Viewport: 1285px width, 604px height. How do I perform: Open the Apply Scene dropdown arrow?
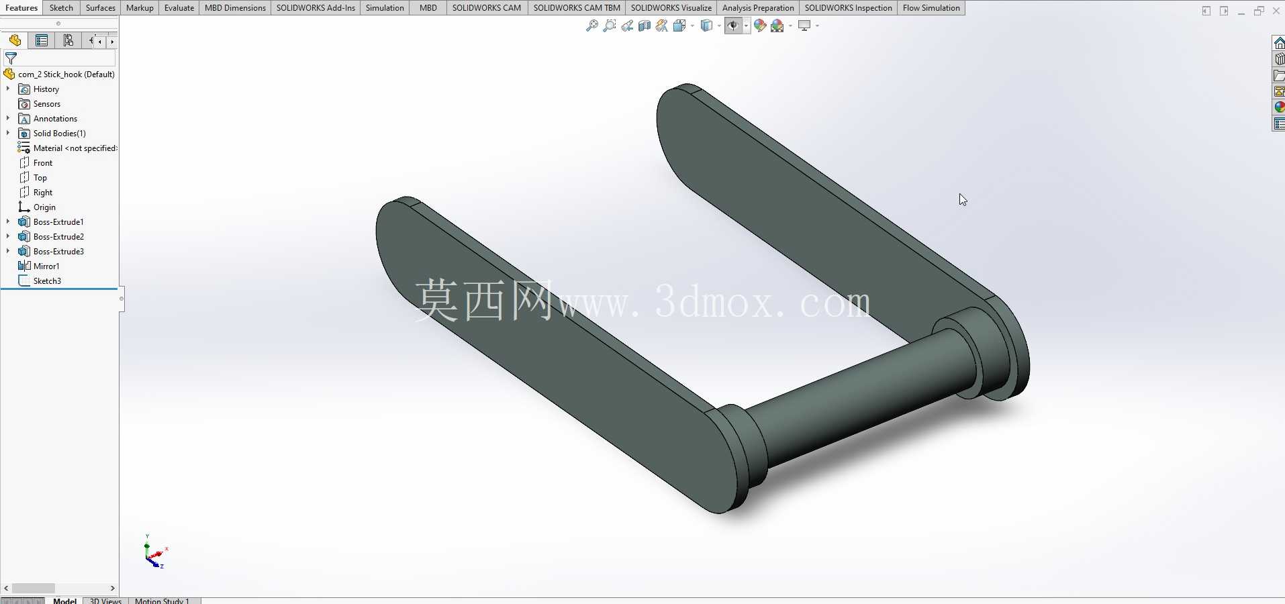click(790, 26)
